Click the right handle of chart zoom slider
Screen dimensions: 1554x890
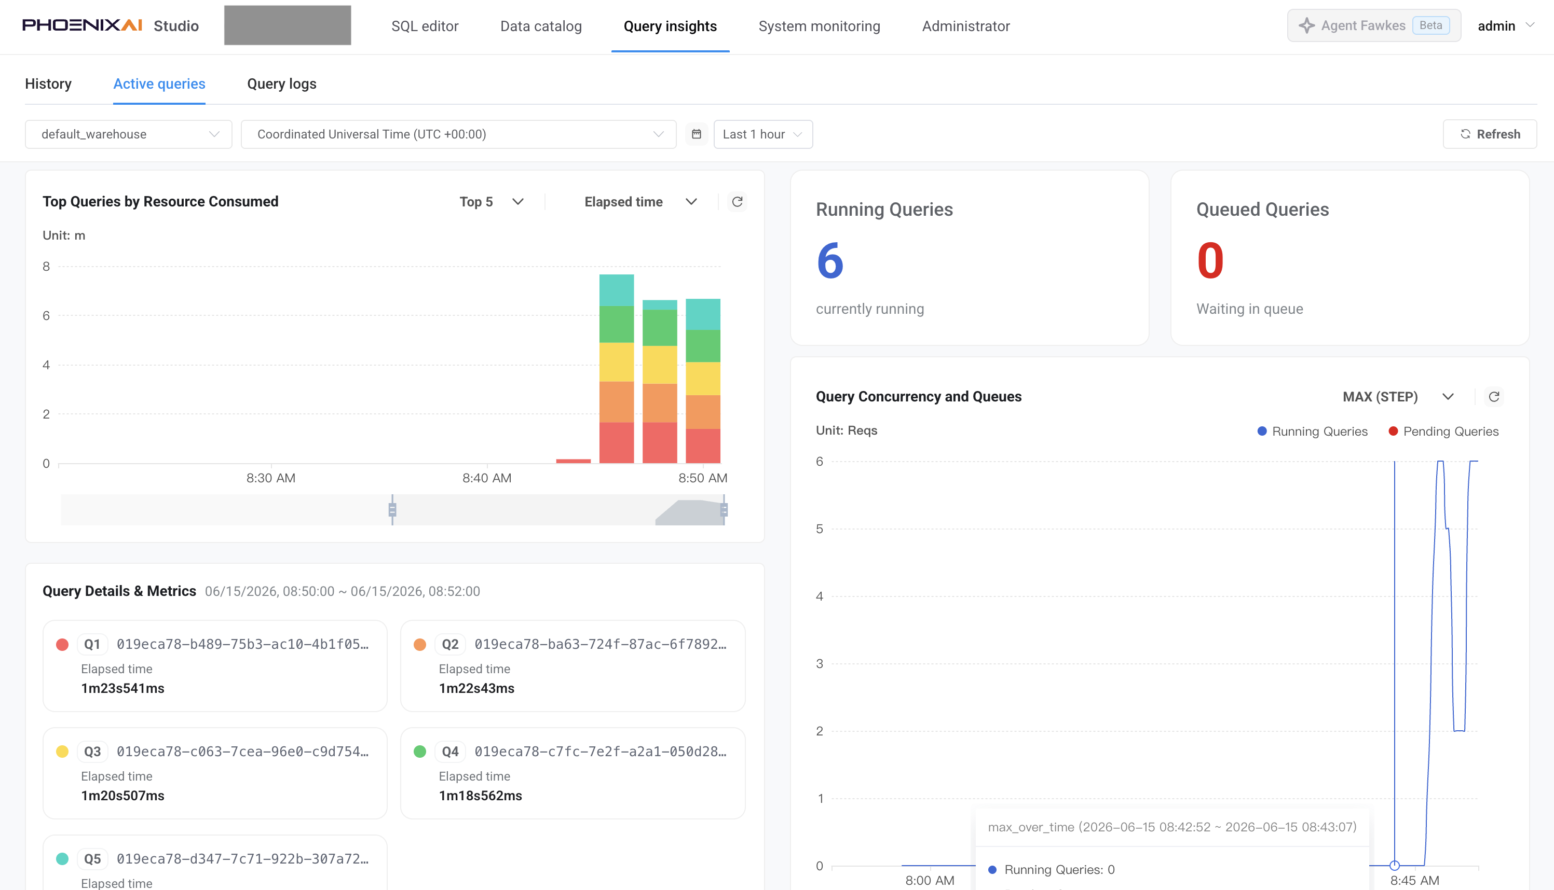pos(724,510)
